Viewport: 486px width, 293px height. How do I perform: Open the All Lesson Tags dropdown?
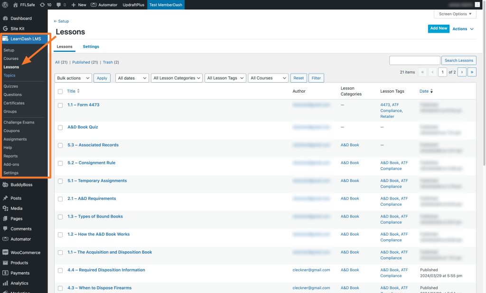pyautogui.click(x=225, y=78)
